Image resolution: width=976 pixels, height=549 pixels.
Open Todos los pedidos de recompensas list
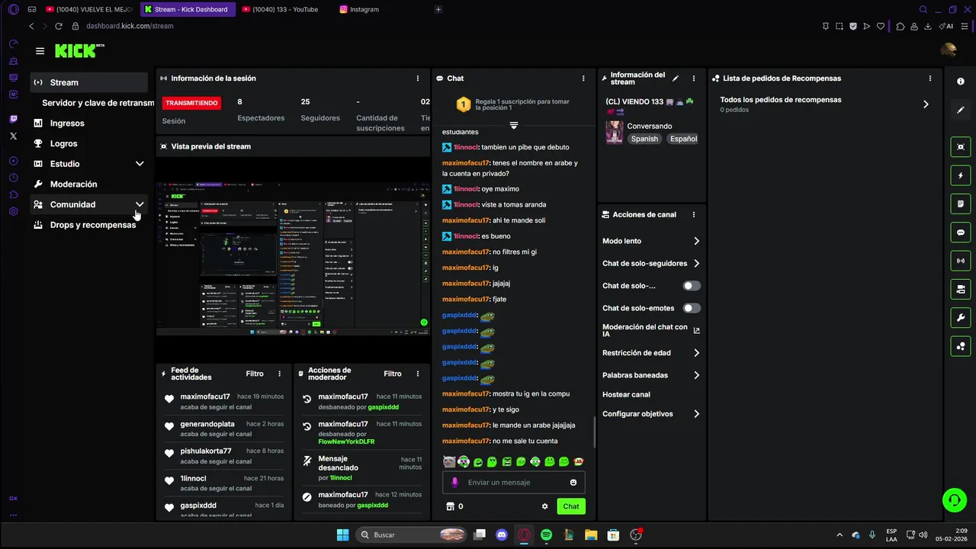(x=825, y=104)
